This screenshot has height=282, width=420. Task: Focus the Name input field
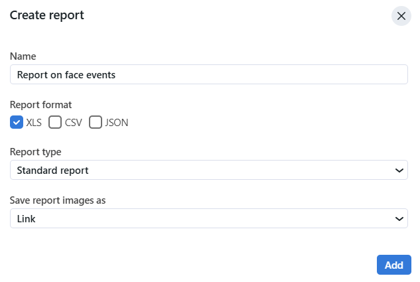coord(265,75)
